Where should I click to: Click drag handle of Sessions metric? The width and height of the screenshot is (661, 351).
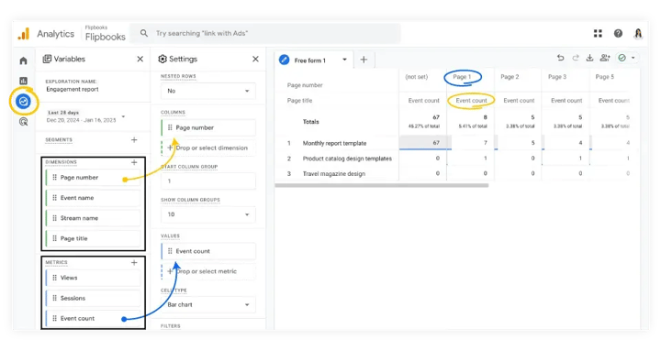pos(54,298)
